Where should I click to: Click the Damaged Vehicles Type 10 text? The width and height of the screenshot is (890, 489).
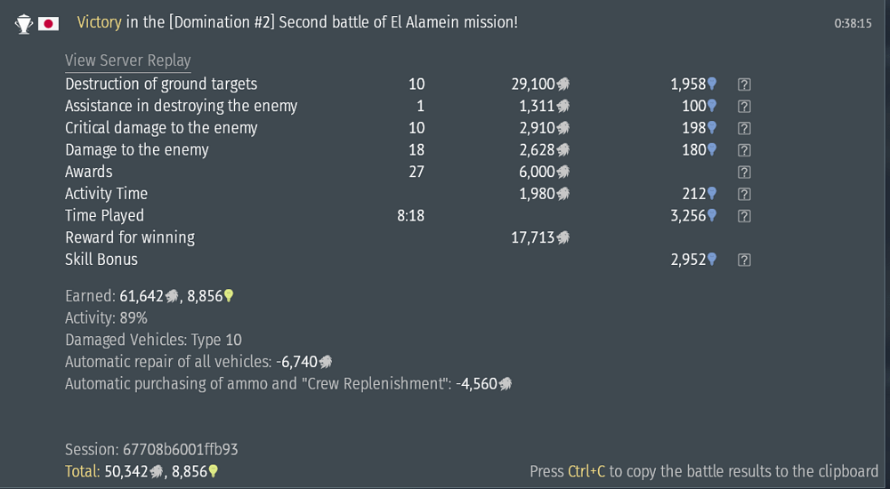click(x=153, y=340)
